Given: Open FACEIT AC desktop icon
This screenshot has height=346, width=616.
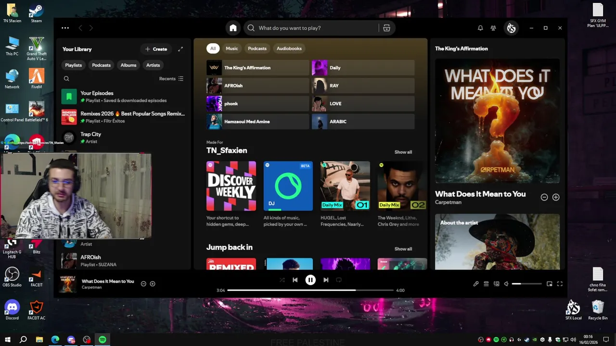Looking at the screenshot, I should click(x=36, y=310).
